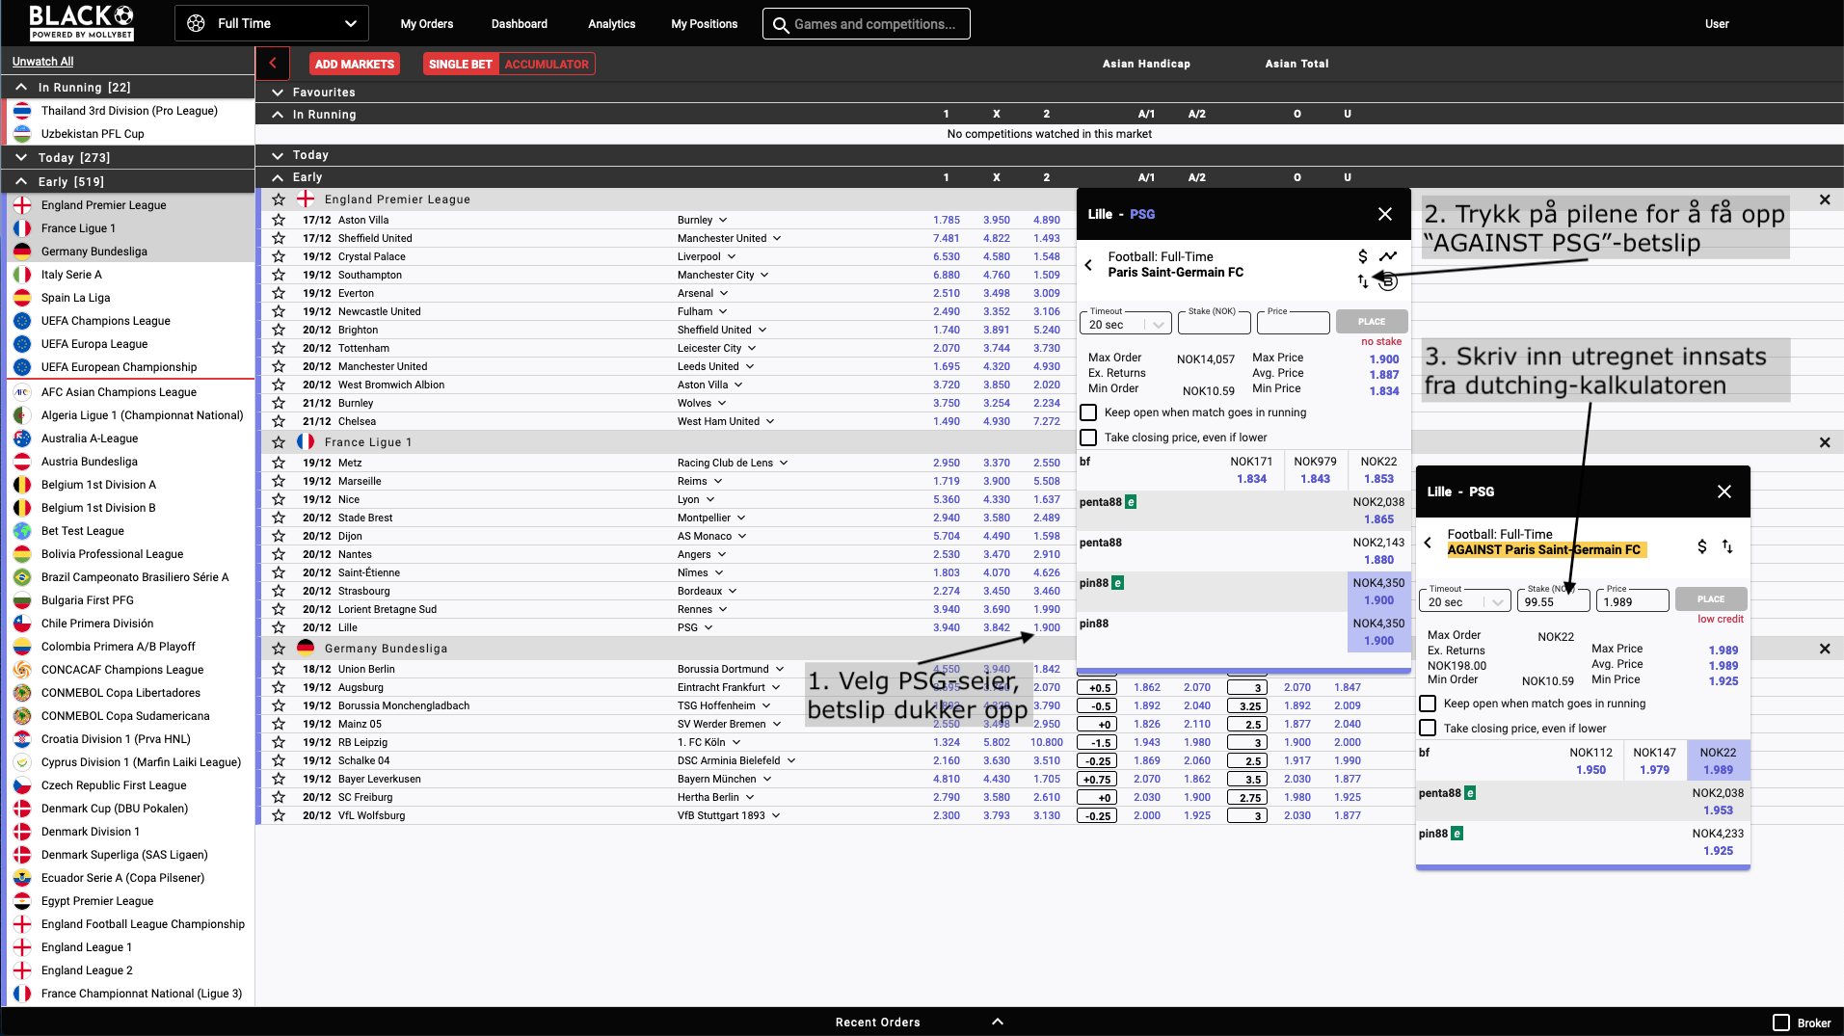Open the User menu
The image size is (1844, 1036).
point(1717,24)
